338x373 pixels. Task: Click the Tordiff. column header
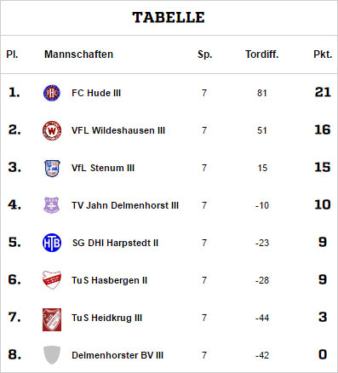point(262,55)
